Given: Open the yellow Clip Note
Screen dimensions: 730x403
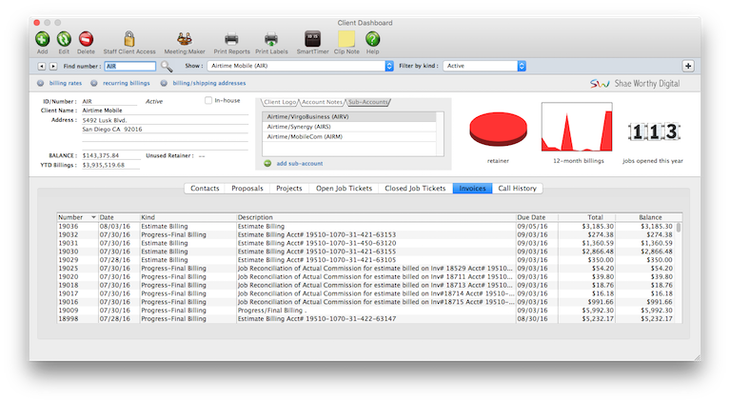Looking at the screenshot, I should (345, 39).
